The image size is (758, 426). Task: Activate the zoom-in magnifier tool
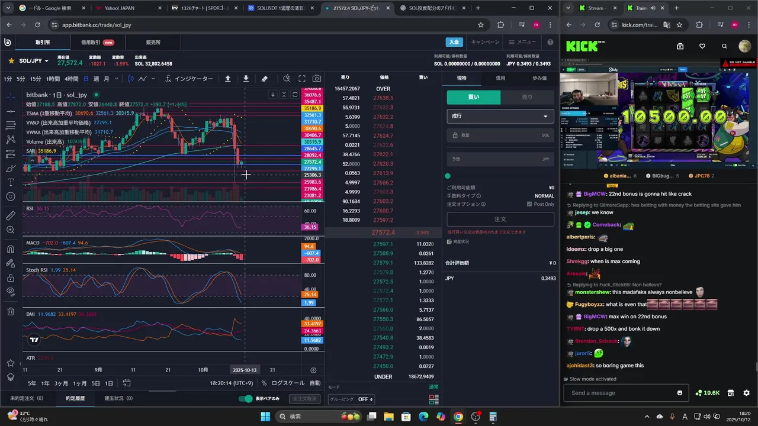pos(11,230)
